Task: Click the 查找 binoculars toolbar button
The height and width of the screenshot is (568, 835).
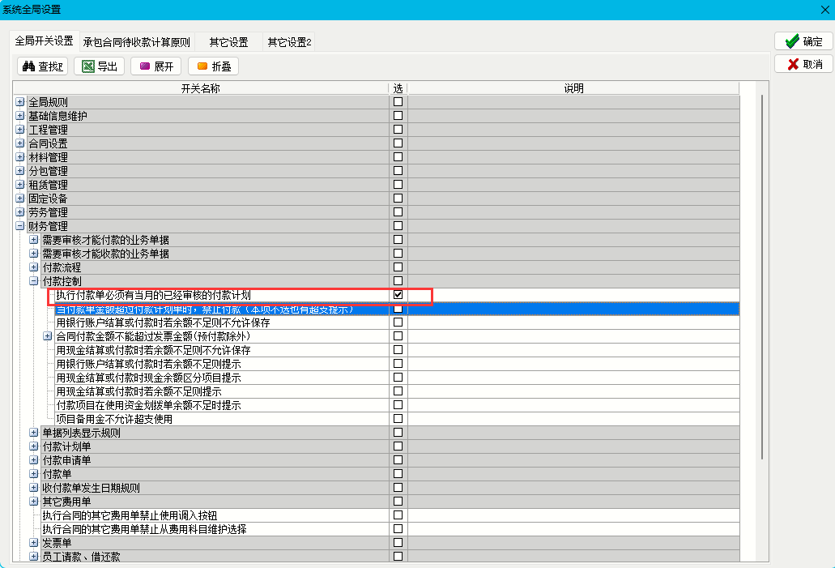Action: click(42, 66)
